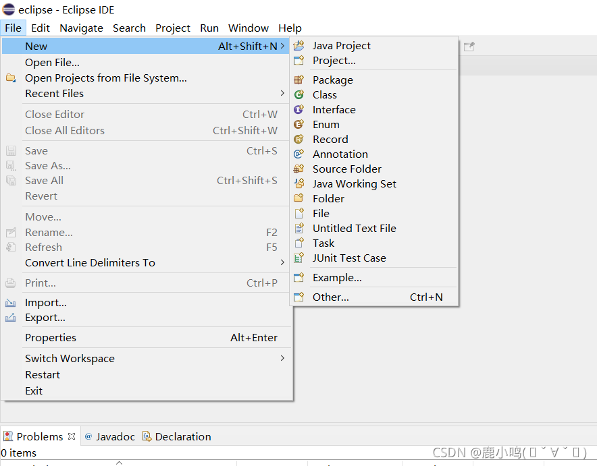Click the Source Folder icon
The height and width of the screenshot is (466, 597).
tap(299, 169)
